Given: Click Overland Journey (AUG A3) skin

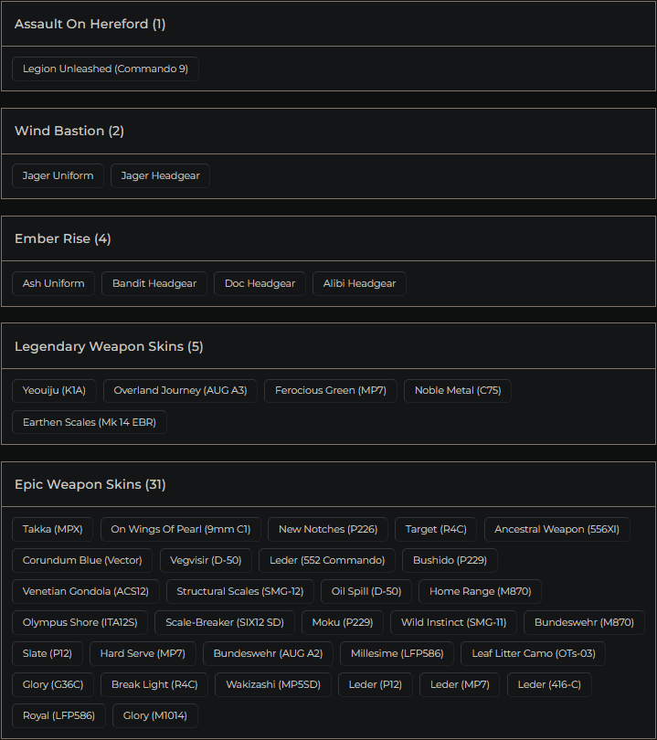Looking at the screenshot, I should point(180,390).
